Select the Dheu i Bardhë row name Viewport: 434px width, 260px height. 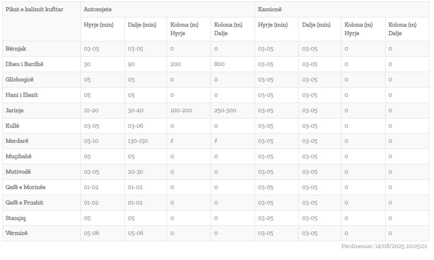[24, 64]
